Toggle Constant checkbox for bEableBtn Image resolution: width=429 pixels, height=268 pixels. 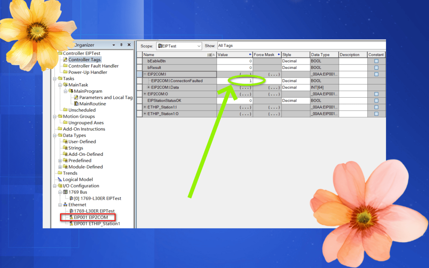point(376,61)
